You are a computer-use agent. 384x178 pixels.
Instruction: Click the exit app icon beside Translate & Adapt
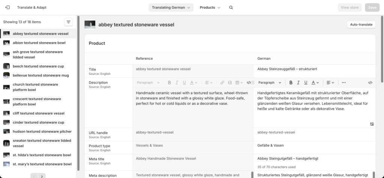(7, 7)
